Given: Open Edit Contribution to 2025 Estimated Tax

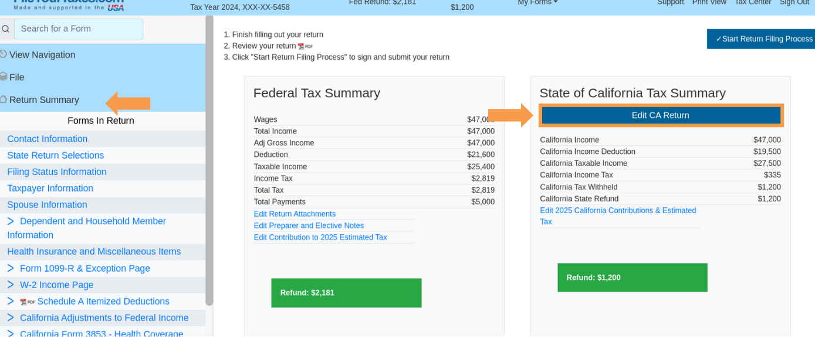Looking at the screenshot, I should (x=320, y=237).
